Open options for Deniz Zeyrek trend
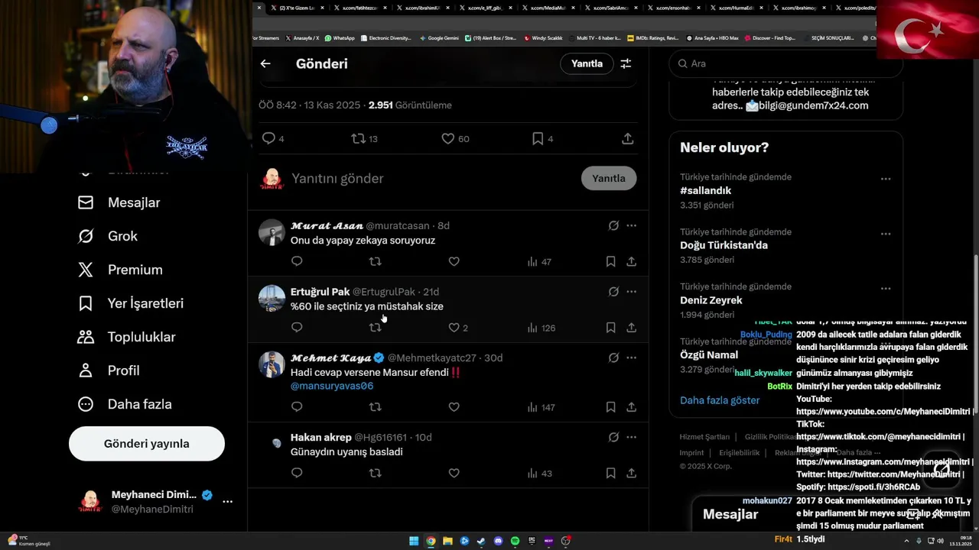Screen dimensions: 979x550 tap(885, 289)
